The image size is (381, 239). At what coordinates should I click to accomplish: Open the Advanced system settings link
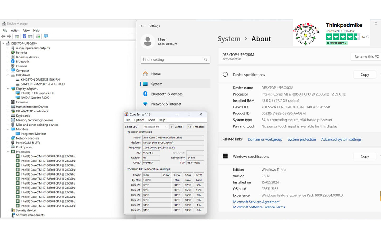pyautogui.click(x=341, y=139)
